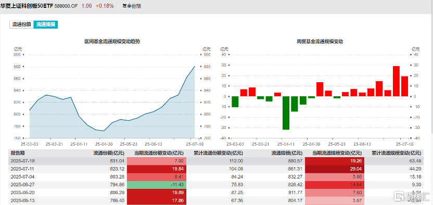This screenshot has height=205, width=433.
Task: Click the 67.36 cumulative share cell
Action: tap(238, 200)
